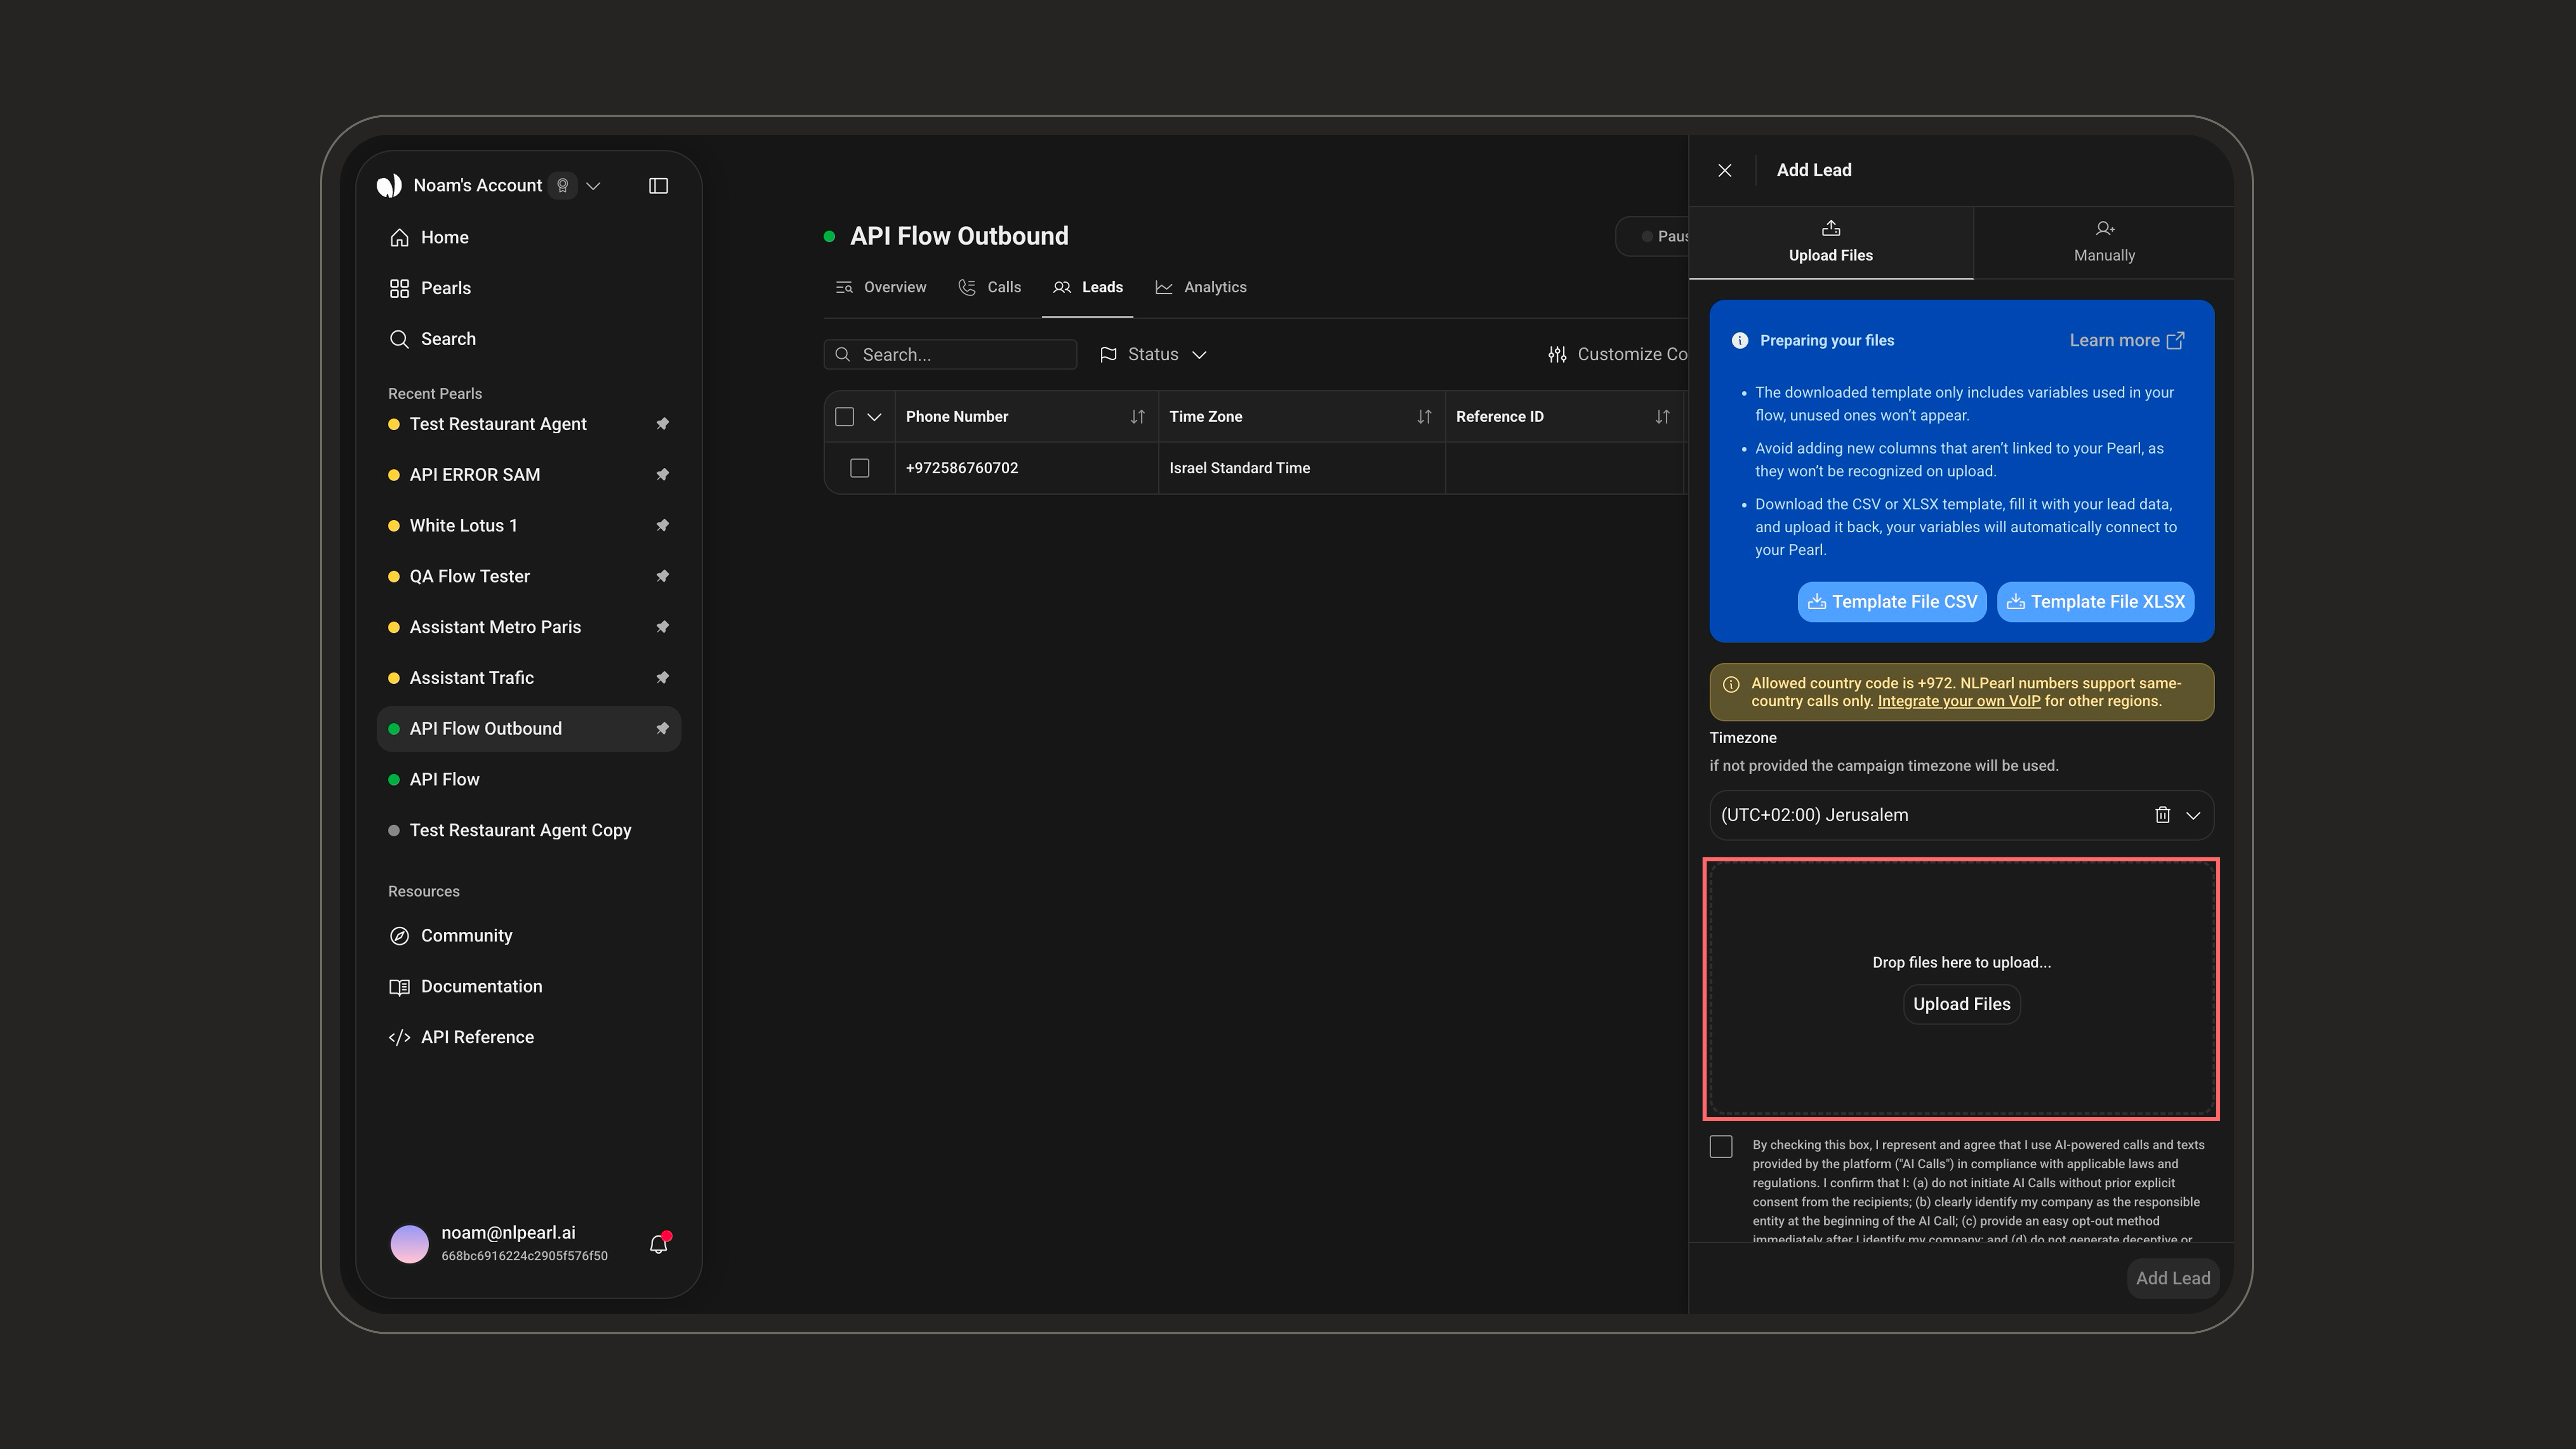Open API ERROR SAM pearl
The height and width of the screenshot is (1449, 2576).
pos(475,475)
